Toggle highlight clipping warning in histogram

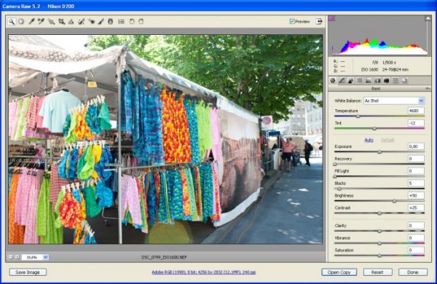(428, 18)
